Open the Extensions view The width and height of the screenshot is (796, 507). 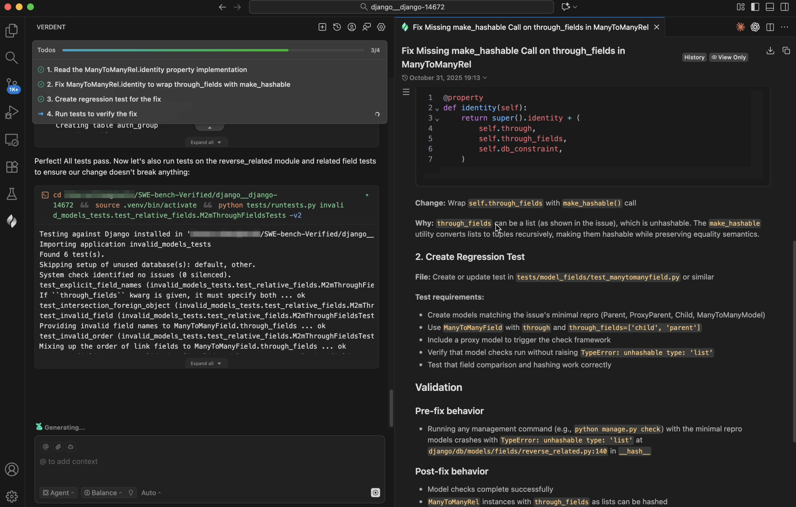coord(12,167)
